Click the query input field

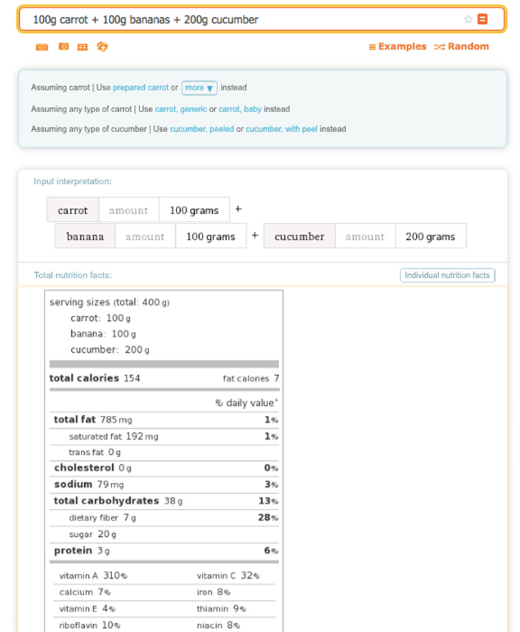[x=239, y=20]
